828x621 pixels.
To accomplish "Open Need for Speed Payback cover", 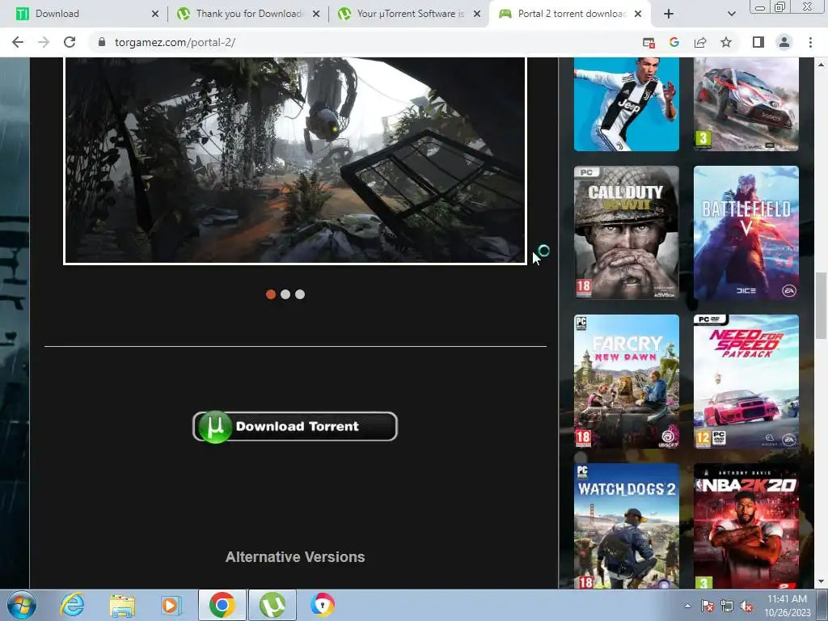I will (746, 382).
